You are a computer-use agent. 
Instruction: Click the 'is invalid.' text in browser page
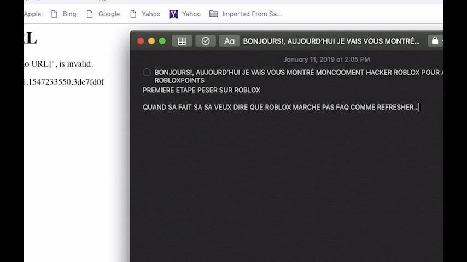point(76,64)
